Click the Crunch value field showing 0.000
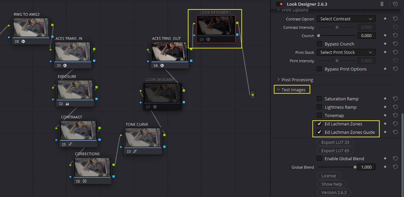The width and height of the screenshot is (404, 197). (x=366, y=36)
